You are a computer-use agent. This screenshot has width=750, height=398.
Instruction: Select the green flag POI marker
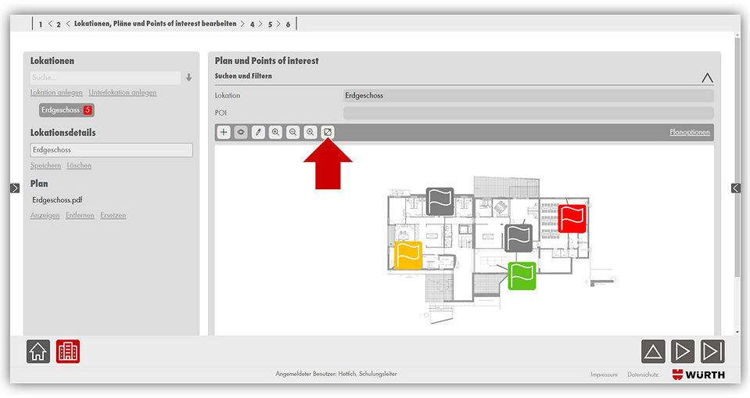[522, 276]
